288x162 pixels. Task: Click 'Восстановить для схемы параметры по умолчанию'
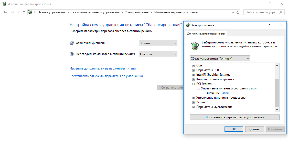point(106,76)
